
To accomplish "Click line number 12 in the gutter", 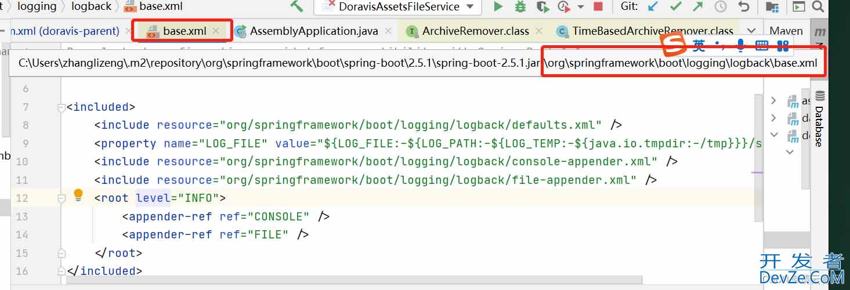I will (x=21, y=198).
